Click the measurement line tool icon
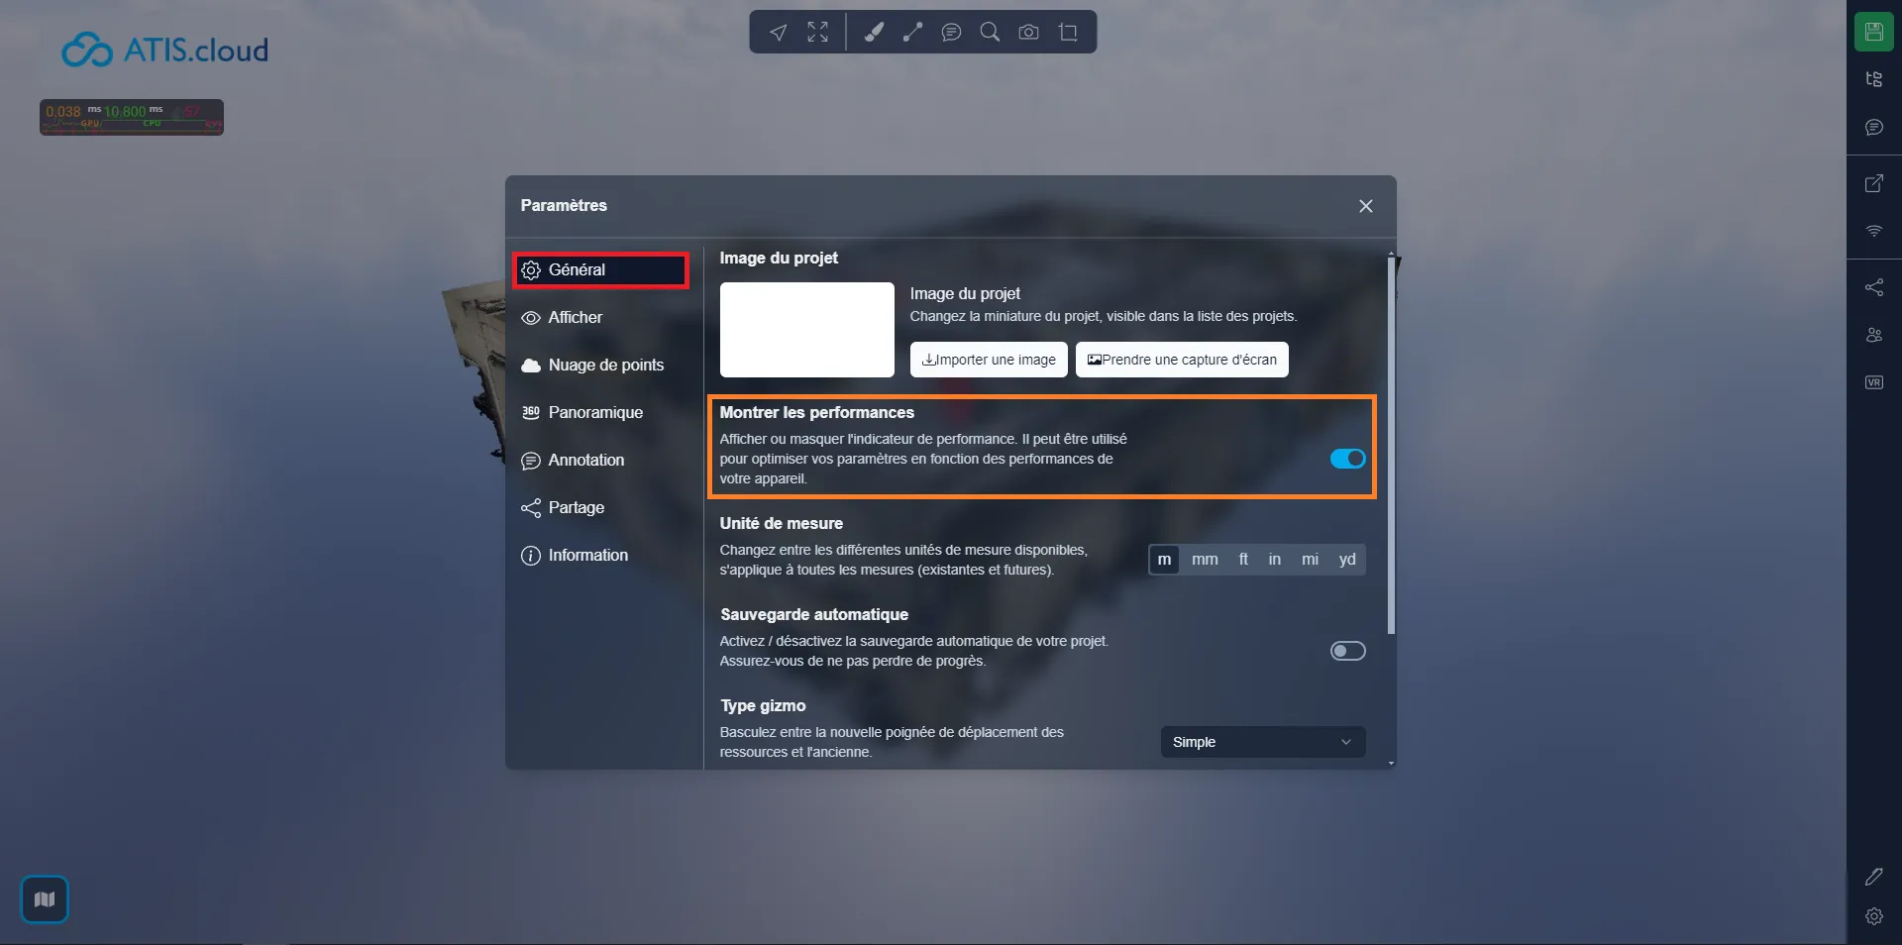Screen dimensions: 1902x945 (912, 33)
